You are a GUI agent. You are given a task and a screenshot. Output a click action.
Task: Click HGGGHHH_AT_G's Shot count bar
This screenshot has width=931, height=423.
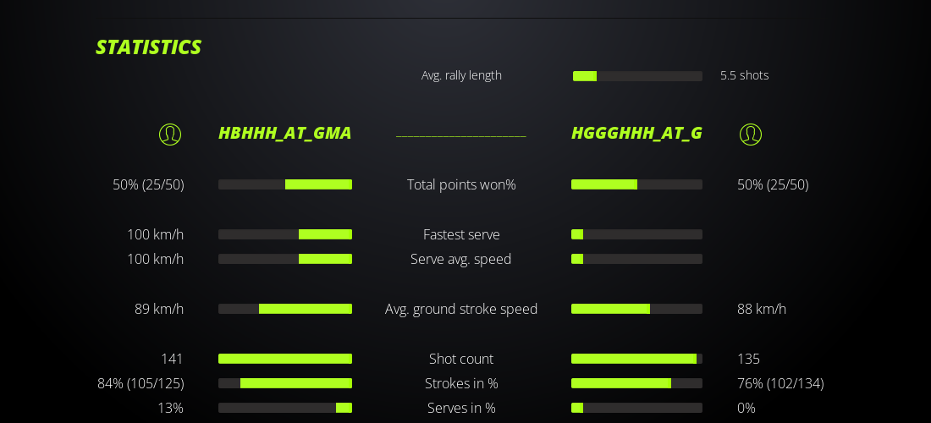[636, 359]
